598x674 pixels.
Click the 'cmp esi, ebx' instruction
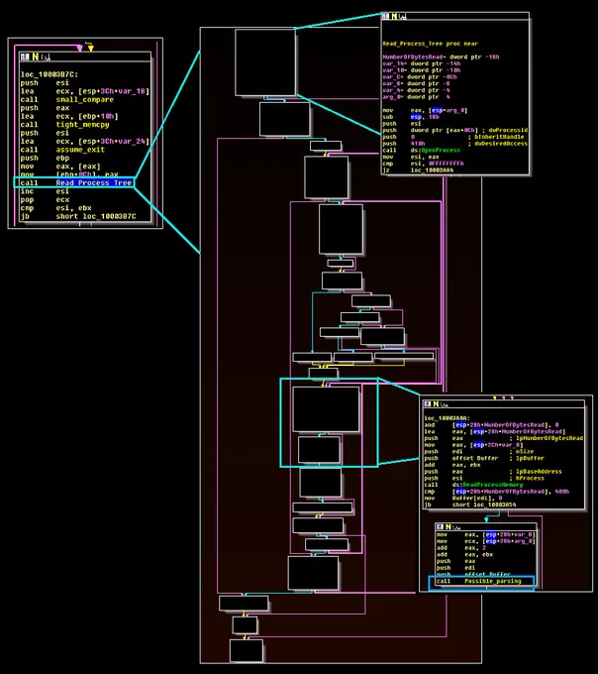(x=55, y=208)
